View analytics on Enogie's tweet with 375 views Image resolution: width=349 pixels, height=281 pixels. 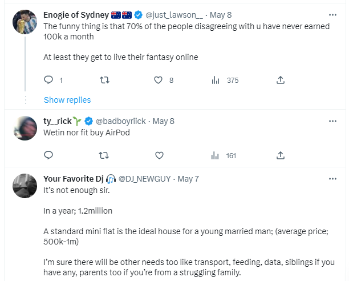coord(216,80)
